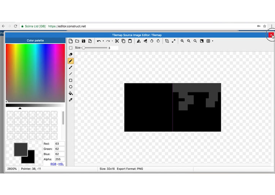This screenshot has height=195, width=275.
Task: Select the Ellipse tool
Action: click(x=71, y=87)
